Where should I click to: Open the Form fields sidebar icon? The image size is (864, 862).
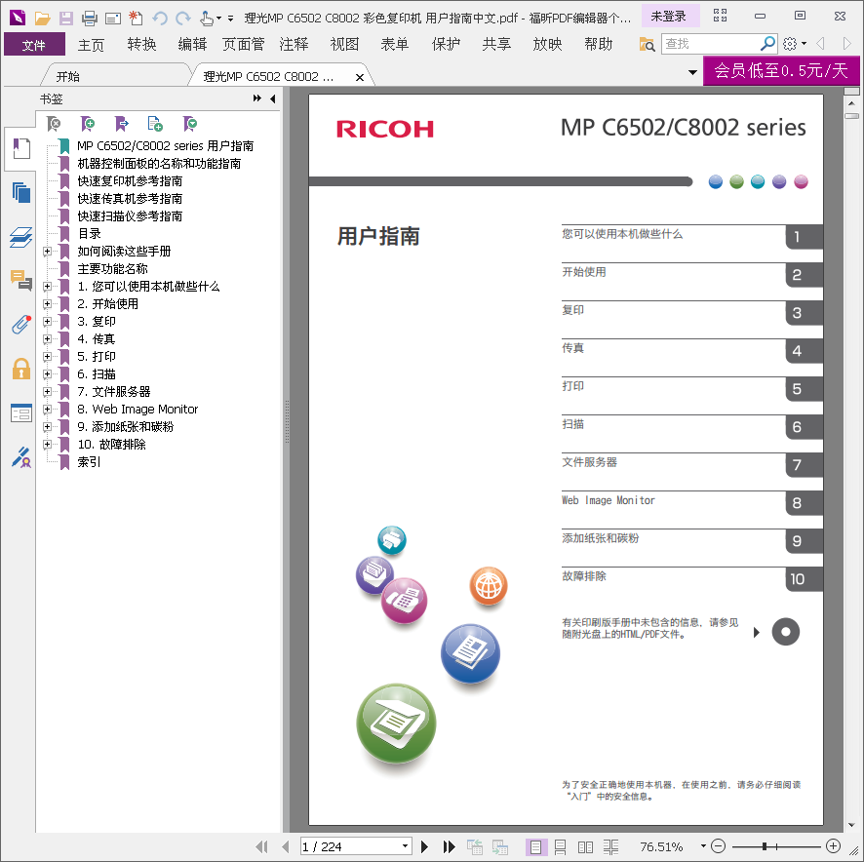coord(20,412)
